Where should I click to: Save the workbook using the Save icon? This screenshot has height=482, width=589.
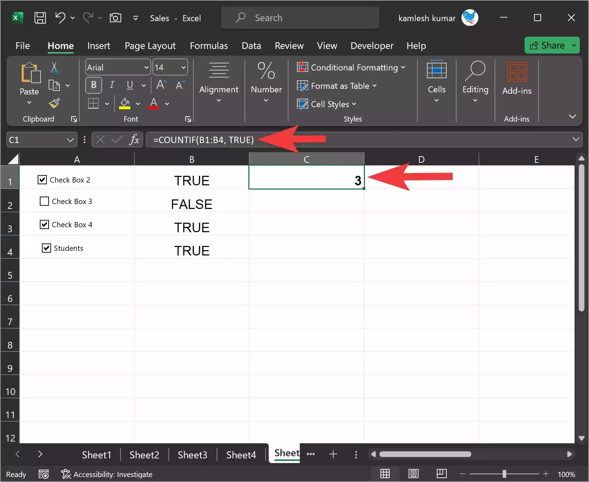coord(40,18)
